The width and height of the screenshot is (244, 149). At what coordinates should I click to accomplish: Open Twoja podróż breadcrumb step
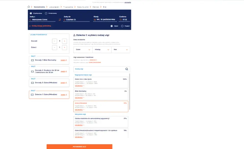coord(68,7)
